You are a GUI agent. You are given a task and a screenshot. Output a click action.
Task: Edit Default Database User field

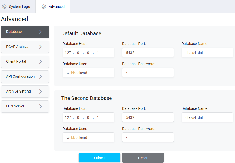pos(88,73)
